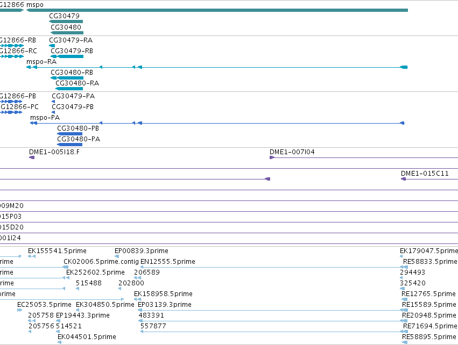Click the DME1-015C11 feature label
Screen dimensions: 458x345
point(425,174)
